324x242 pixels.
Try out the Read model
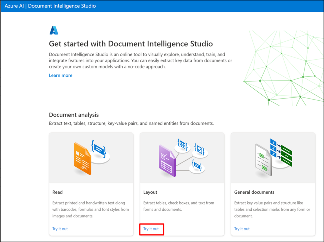60,229
